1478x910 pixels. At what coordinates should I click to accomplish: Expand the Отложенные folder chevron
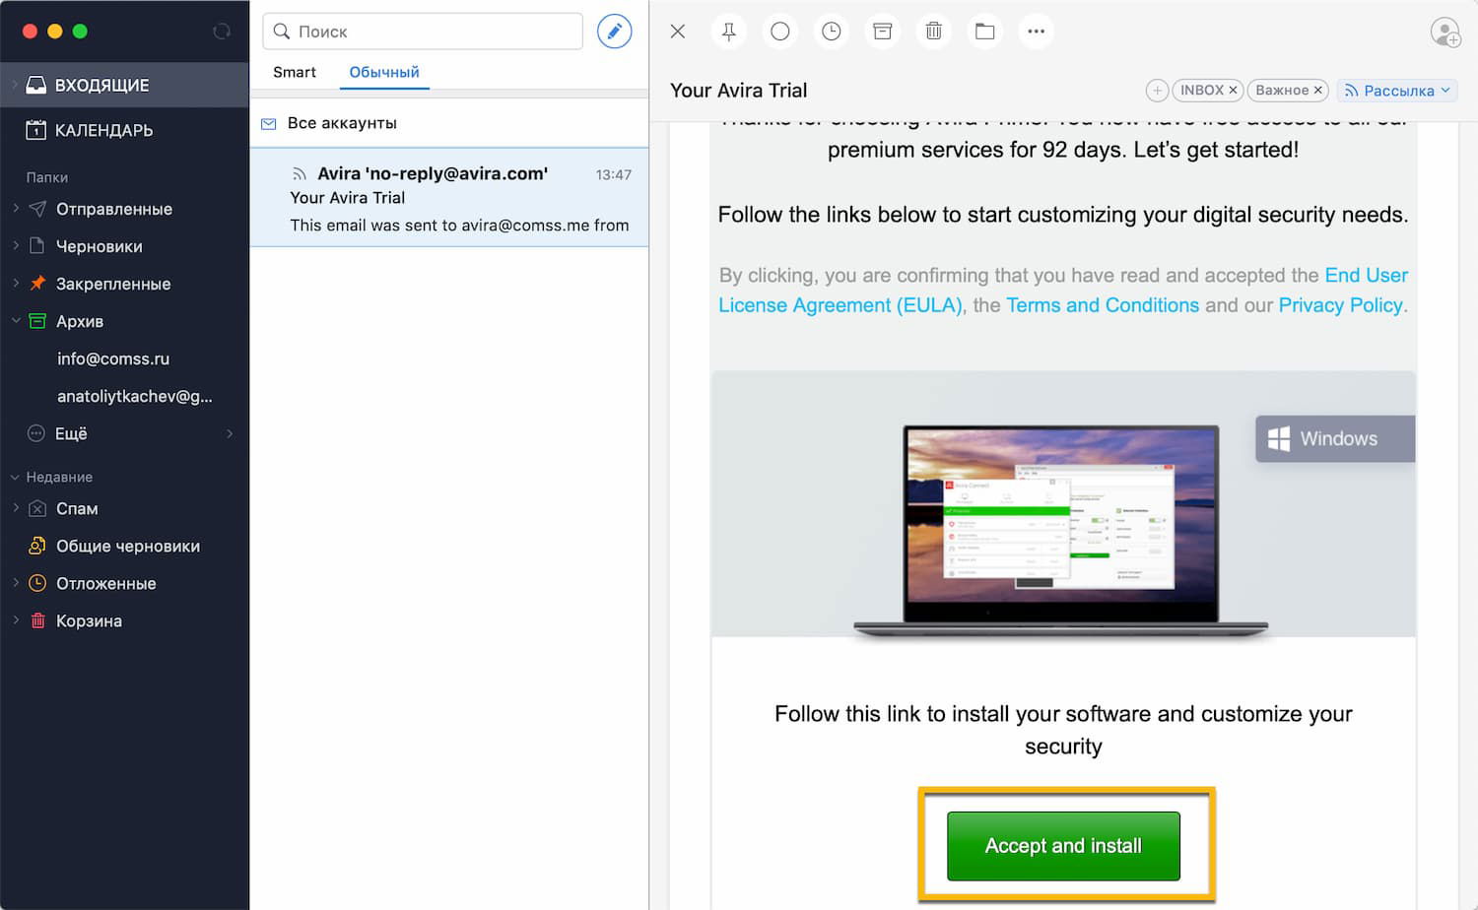tap(16, 582)
